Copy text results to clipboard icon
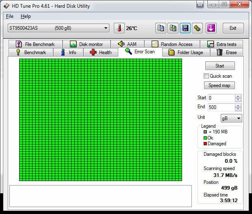 pos(161,28)
